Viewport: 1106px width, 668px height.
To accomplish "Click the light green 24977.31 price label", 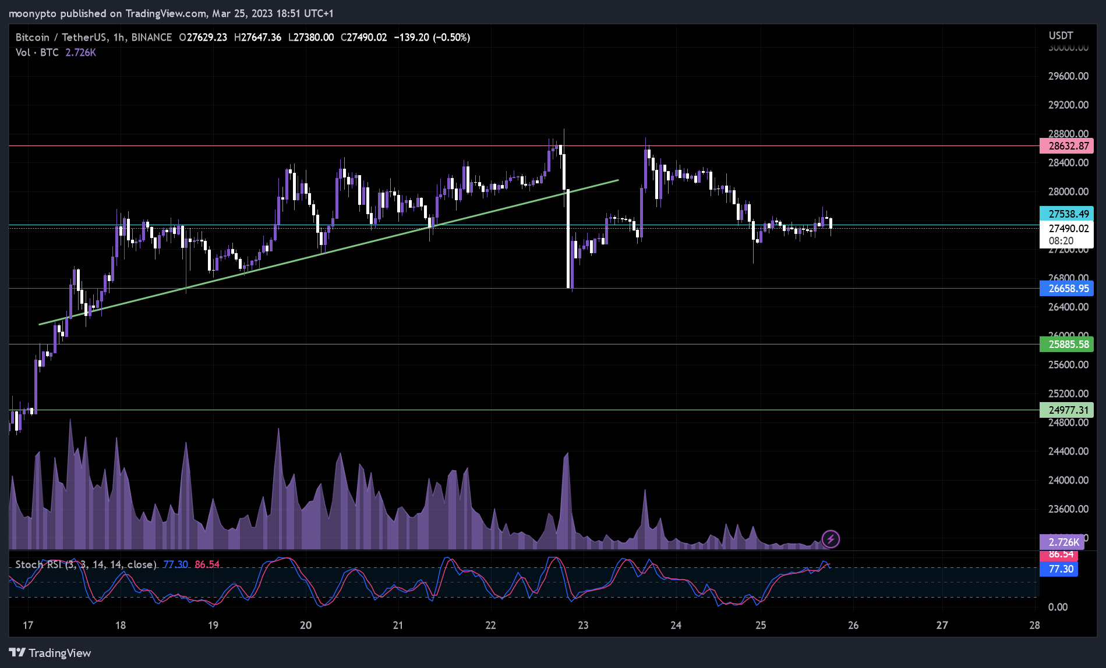I will (1066, 410).
